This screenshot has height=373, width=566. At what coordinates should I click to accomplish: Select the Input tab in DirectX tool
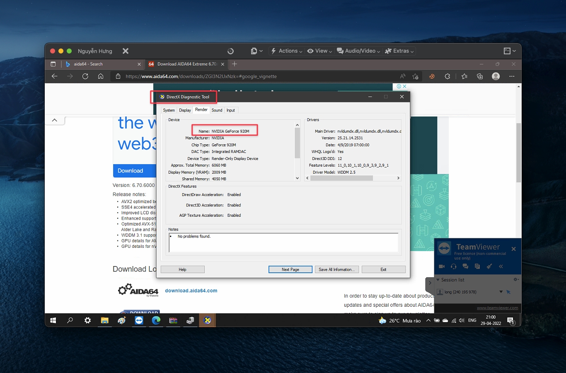[x=231, y=110]
